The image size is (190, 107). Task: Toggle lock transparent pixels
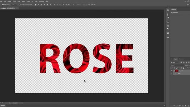tap(175, 68)
